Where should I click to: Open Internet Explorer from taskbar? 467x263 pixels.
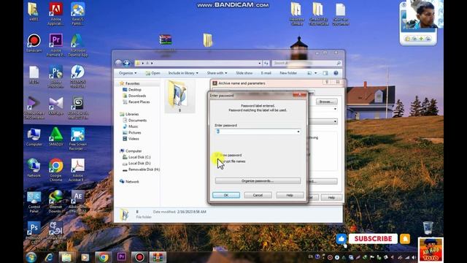[49, 257]
